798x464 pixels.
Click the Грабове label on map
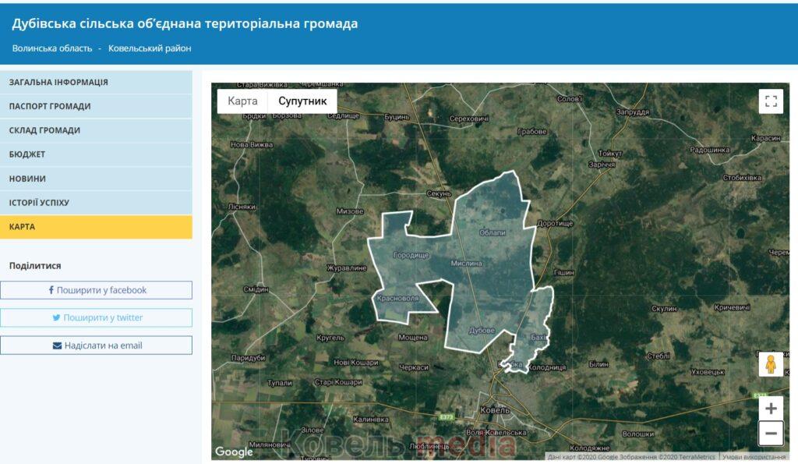click(x=531, y=132)
